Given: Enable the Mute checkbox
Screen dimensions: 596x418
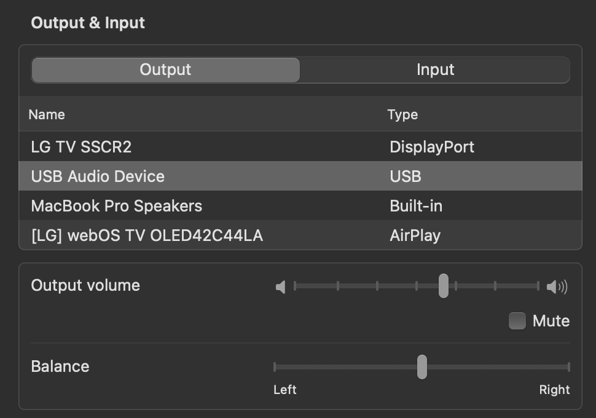Looking at the screenshot, I should [x=517, y=321].
